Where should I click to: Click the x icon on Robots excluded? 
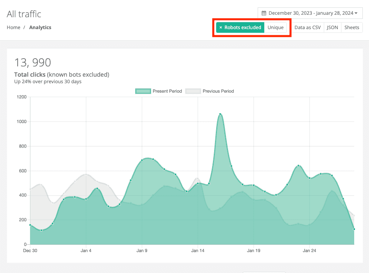[221, 27]
